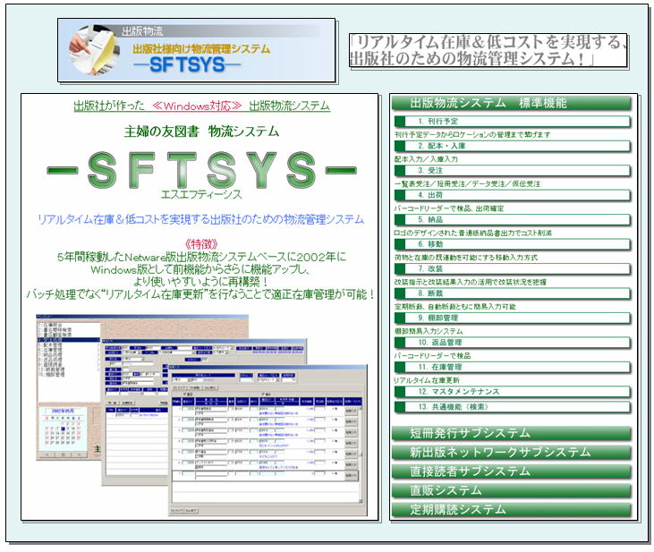Select the 4. 出荷 menu button

tap(512, 195)
